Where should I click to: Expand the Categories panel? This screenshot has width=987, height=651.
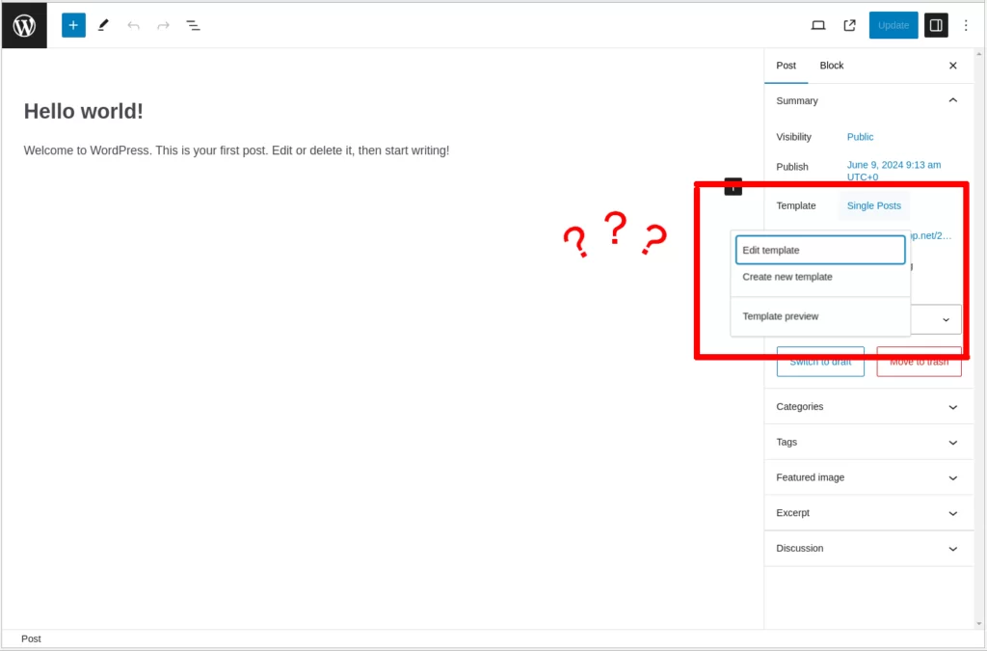coord(952,407)
